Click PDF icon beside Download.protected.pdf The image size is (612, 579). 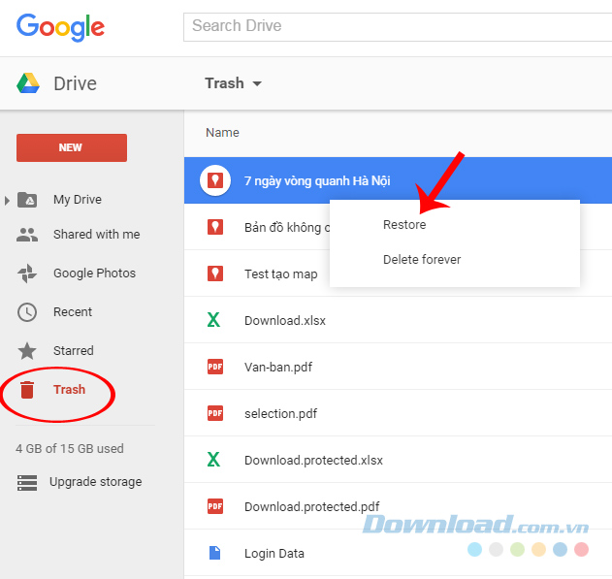coord(215,506)
